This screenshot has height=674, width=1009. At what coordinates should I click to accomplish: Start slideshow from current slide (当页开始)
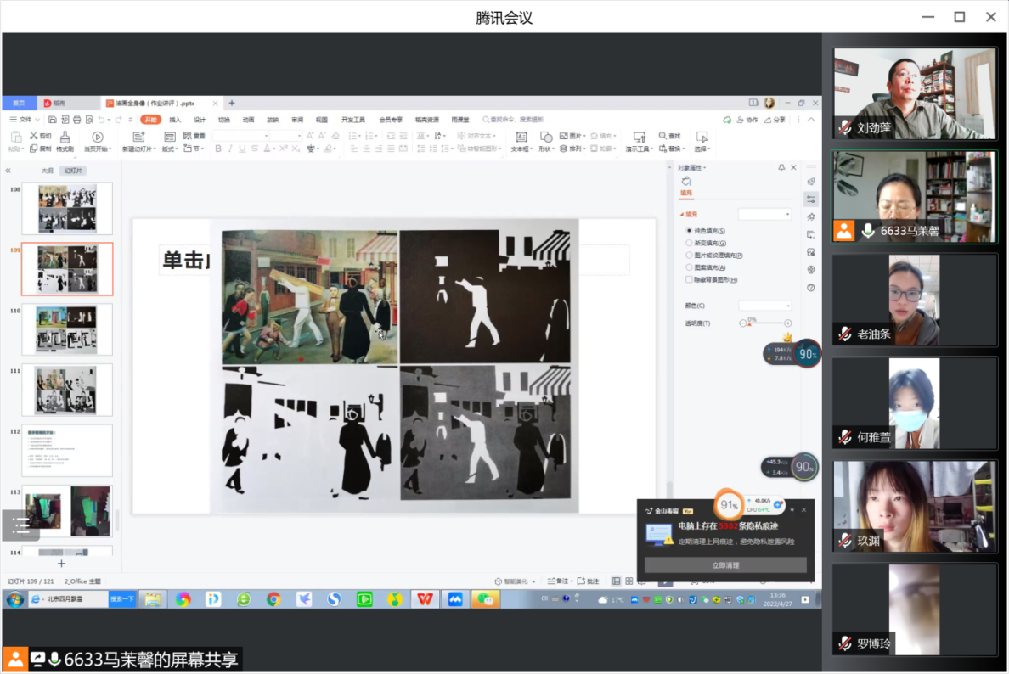tap(97, 137)
